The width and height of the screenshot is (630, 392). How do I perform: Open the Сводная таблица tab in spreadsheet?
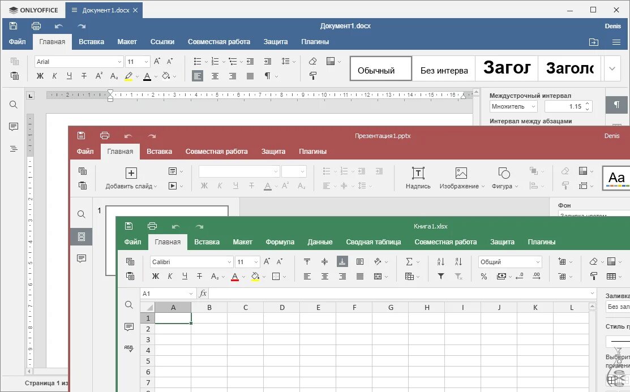point(373,242)
